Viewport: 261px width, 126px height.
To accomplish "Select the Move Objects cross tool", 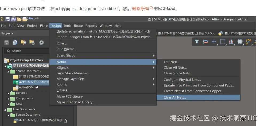I will [214, 42].
